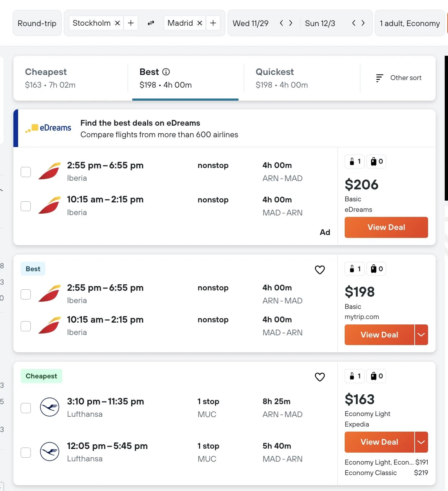The height and width of the screenshot is (491, 448).
Task: Go to next return date after Sun 12/3
Action: pos(363,23)
